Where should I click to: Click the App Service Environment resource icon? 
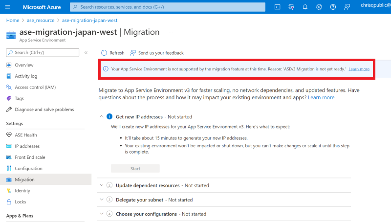pyautogui.click(x=11, y=35)
